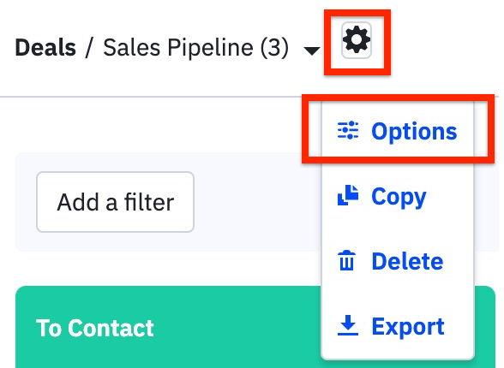The width and height of the screenshot is (504, 368).
Task: Select the Copy menu entry
Action: (398, 196)
